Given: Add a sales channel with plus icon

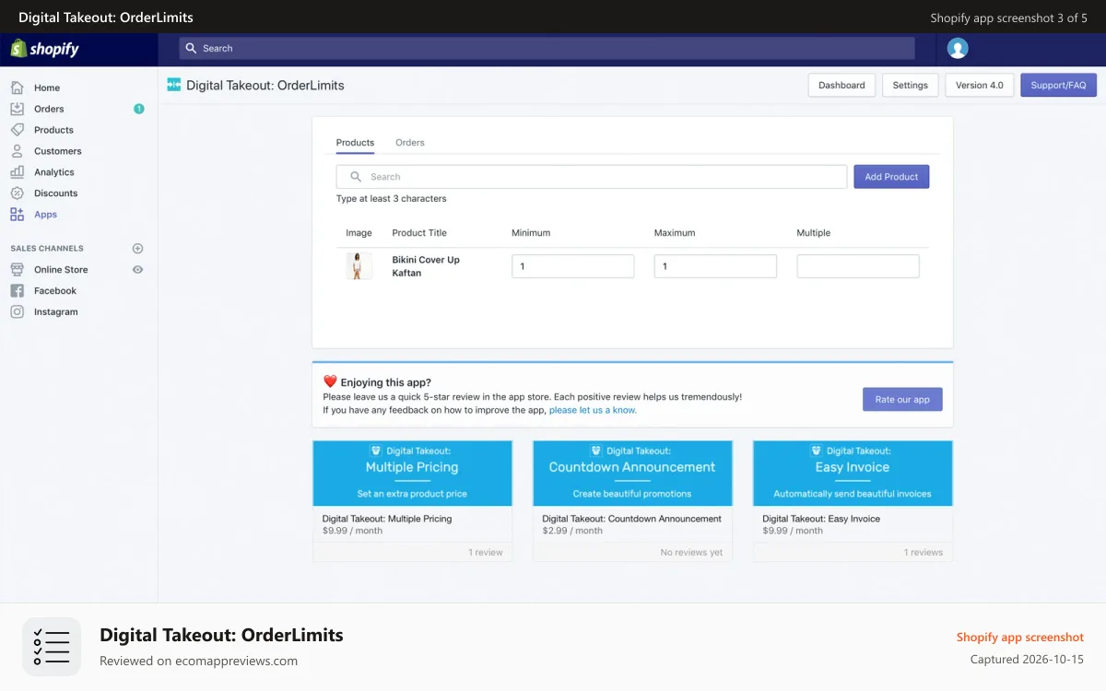Looking at the screenshot, I should click(x=138, y=249).
